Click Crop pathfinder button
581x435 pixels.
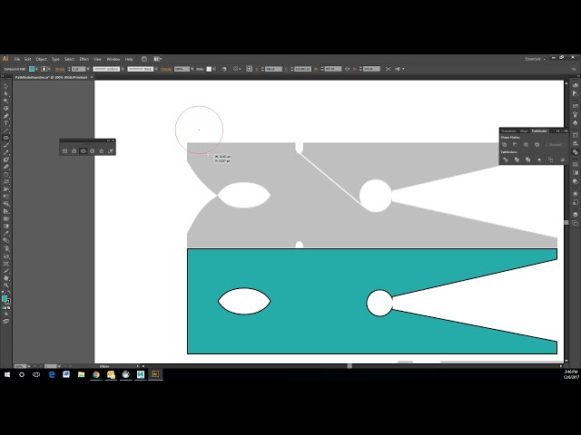[x=539, y=159]
